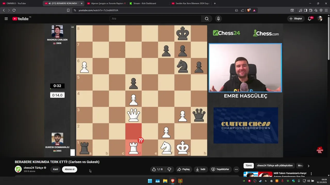This screenshot has width=330, height=185.
Task: Switch to Sevdim Kac Kere Bilemem tab
Action: tap(191, 3)
